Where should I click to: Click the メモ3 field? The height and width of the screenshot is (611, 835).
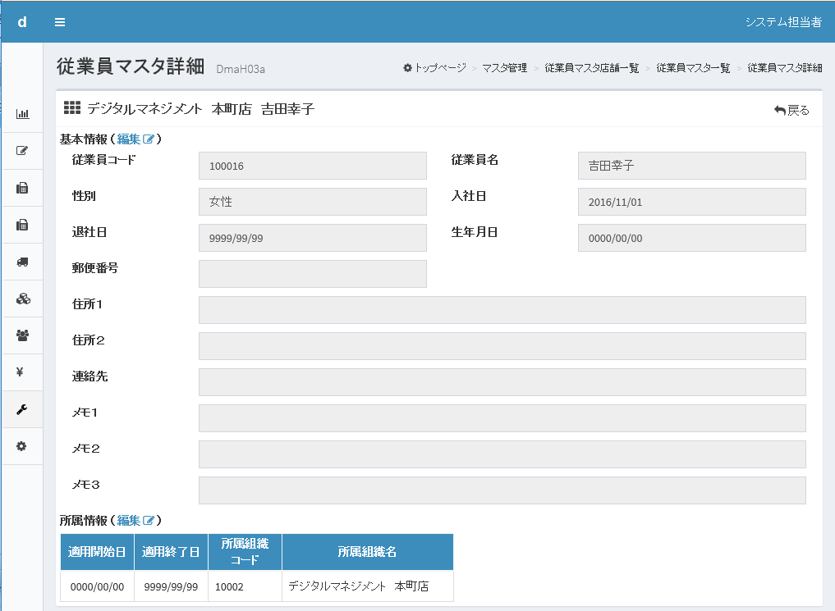[502, 490]
